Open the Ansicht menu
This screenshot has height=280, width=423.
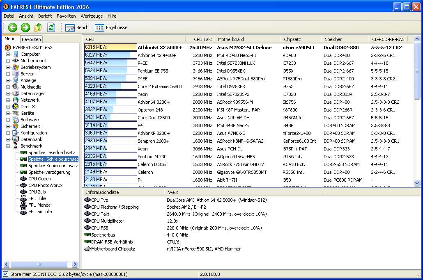(26, 16)
